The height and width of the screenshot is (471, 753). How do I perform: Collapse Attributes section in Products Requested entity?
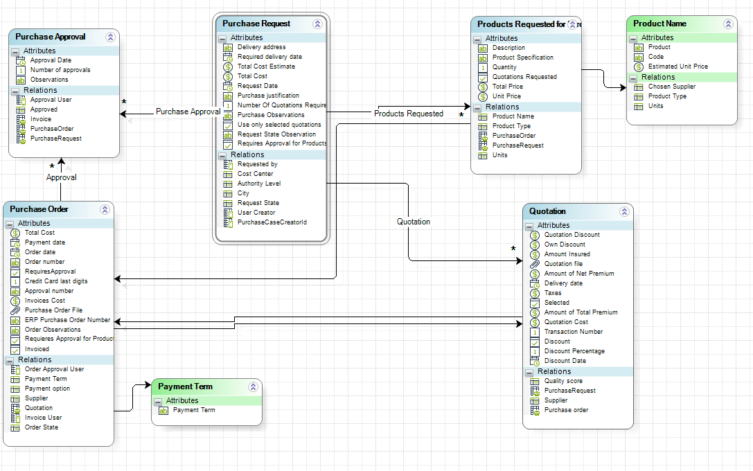477,39
